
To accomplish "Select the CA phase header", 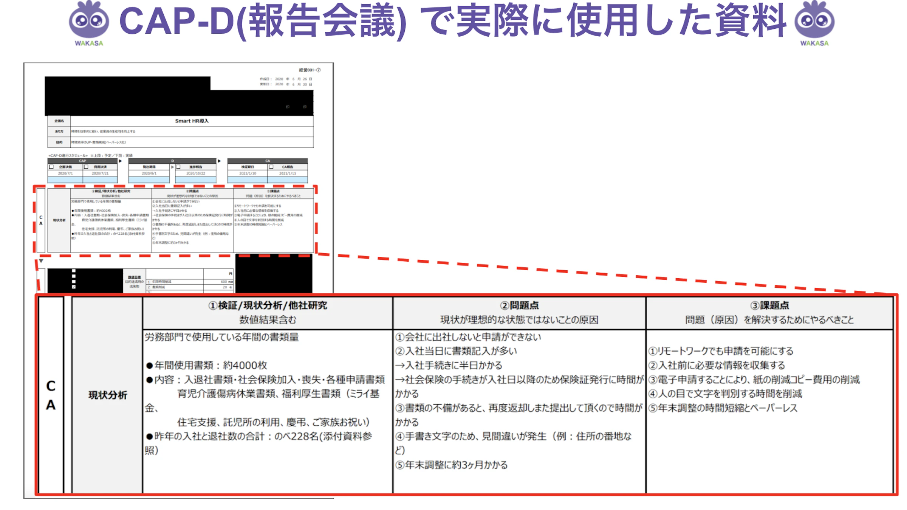I will click(268, 161).
